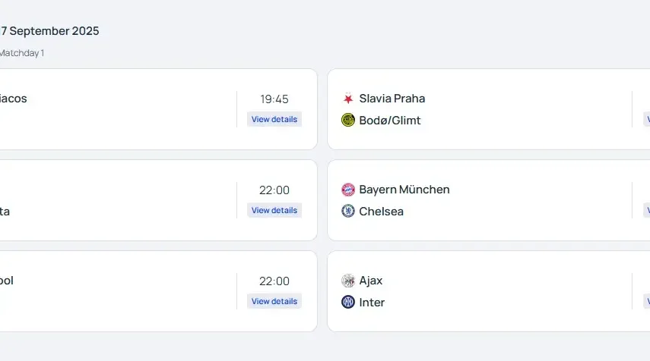Click the September 2025 date heading

tap(50, 31)
